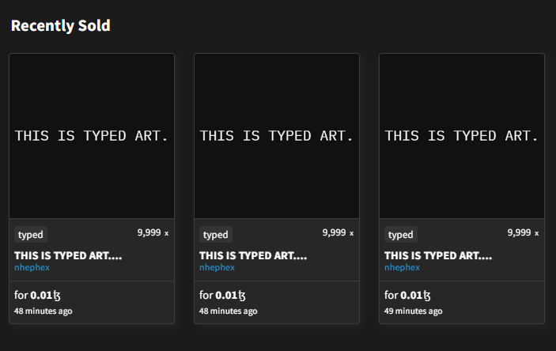Viewport: 556px width, 351px height.
Task: Open the artwork thumbnail sold 49 minutes ago
Action: [x=462, y=136]
